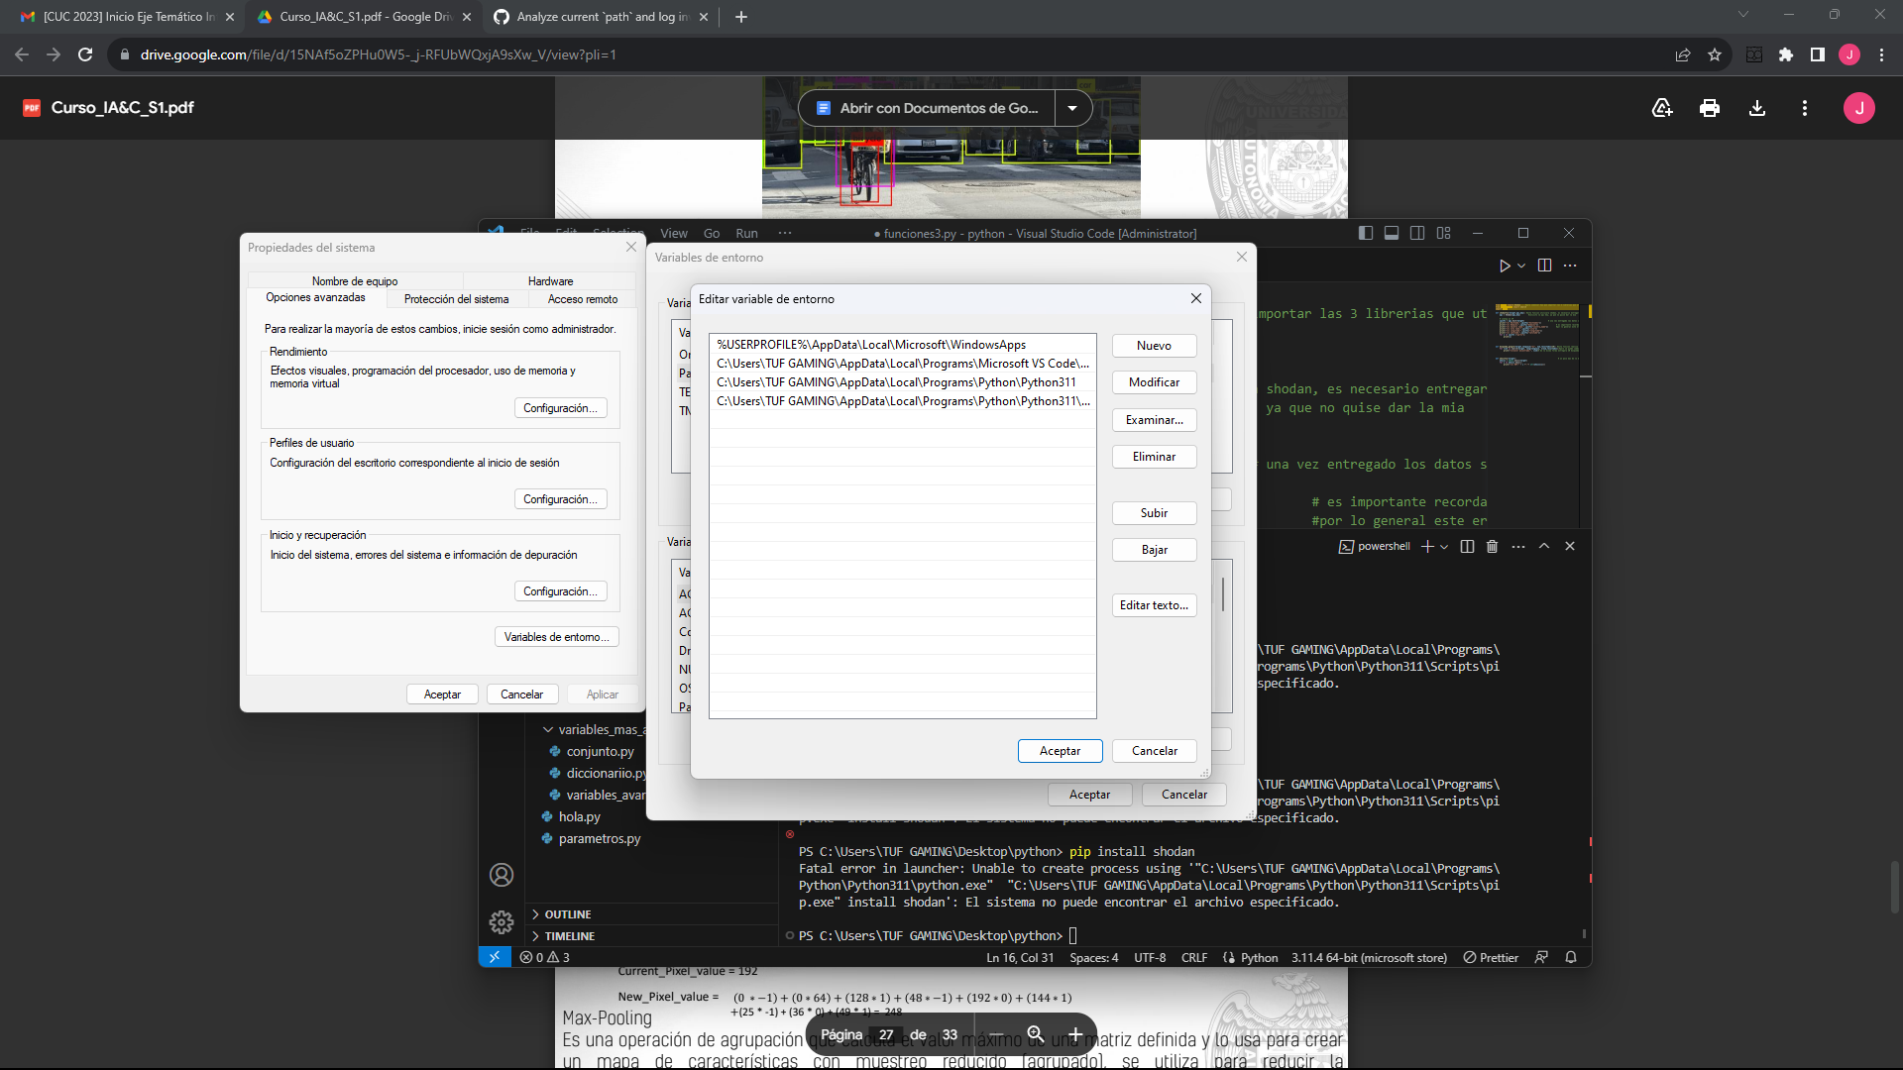Run the Python file using the play button
The image size is (1903, 1070).
point(1505,266)
